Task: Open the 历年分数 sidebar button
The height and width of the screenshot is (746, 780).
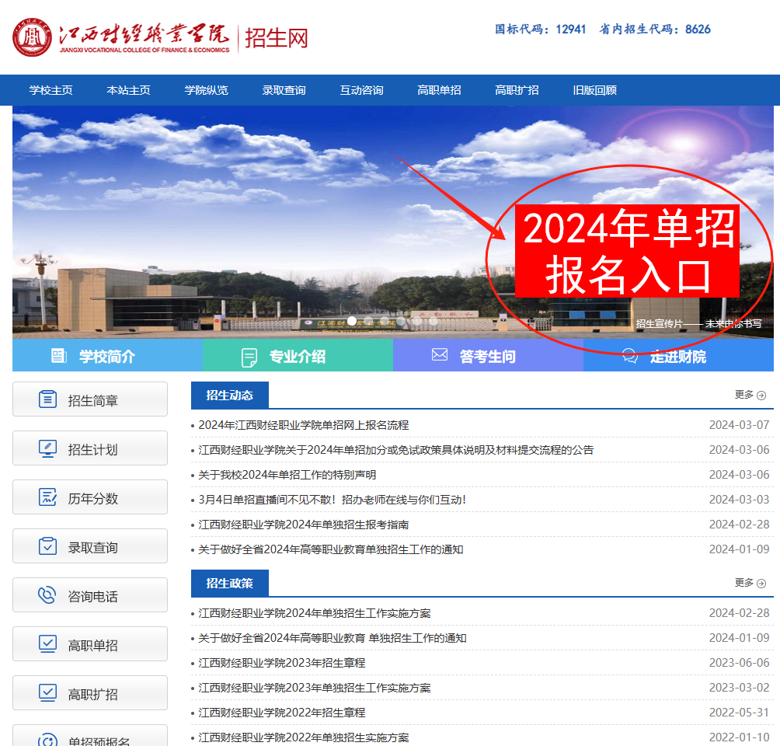Action: coord(90,497)
